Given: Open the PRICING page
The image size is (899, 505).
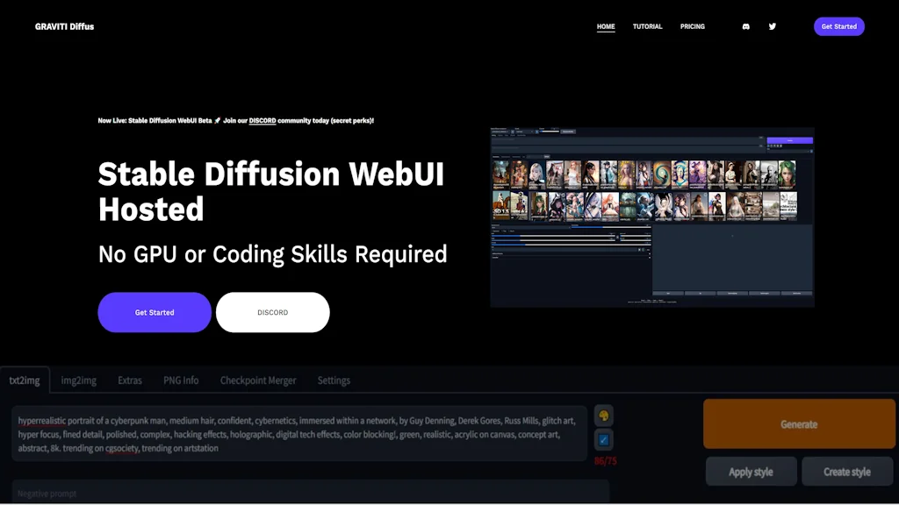Looking at the screenshot, I should tap(693, 26).
